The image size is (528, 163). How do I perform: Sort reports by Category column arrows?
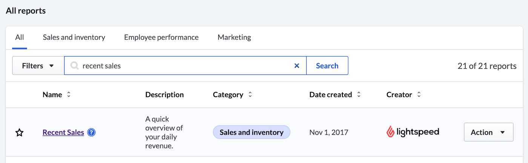pyautogui.click(x=250, y=95)
